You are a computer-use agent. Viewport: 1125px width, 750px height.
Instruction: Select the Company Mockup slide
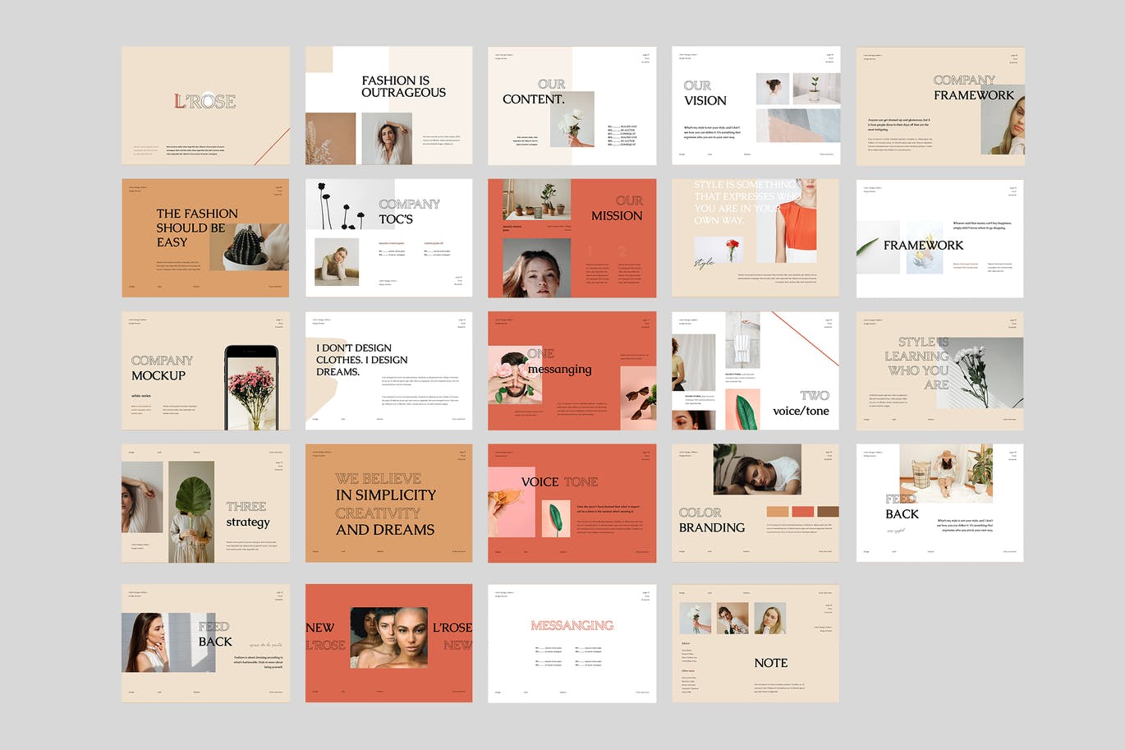pos(205,370)
